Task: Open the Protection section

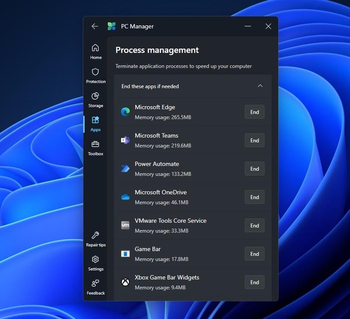Action: pyautogui.click(x=95, y=76)
